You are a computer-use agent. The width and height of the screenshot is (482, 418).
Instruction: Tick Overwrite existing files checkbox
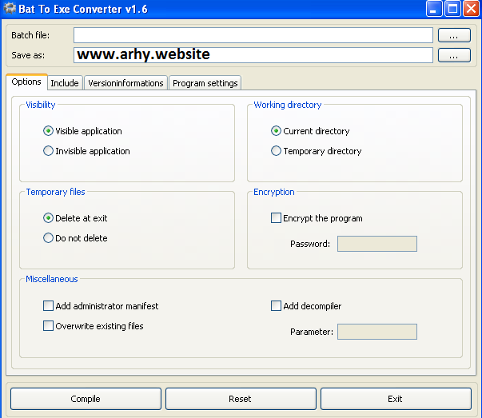(48, 326)
